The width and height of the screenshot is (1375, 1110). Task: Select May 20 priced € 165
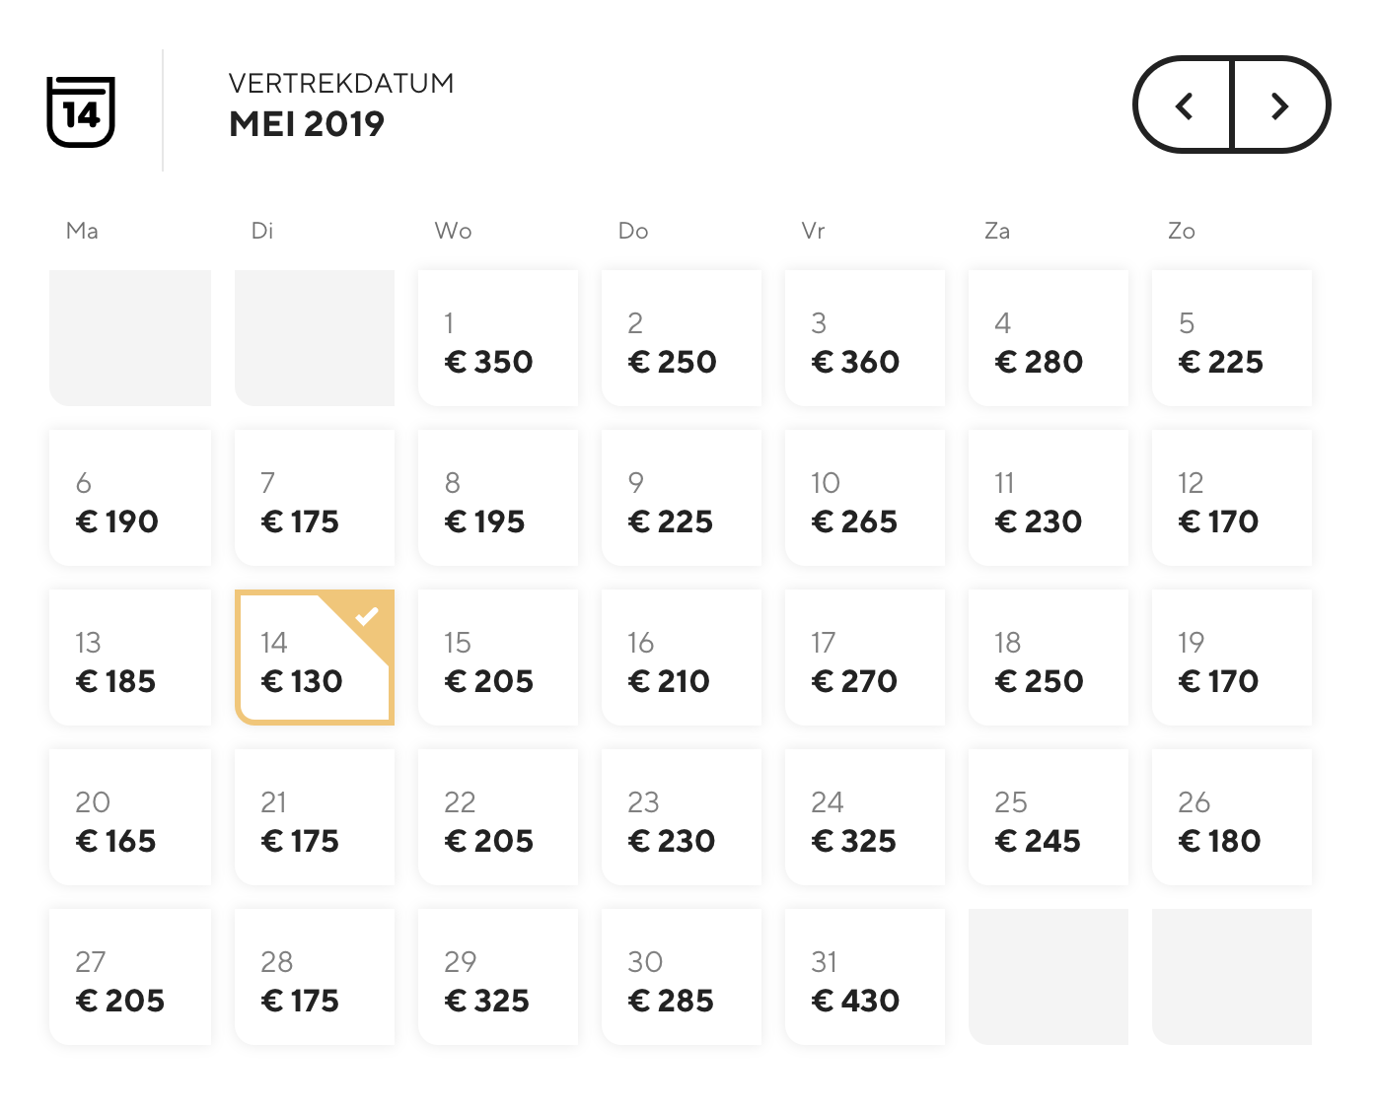click(x=130, y=817)
